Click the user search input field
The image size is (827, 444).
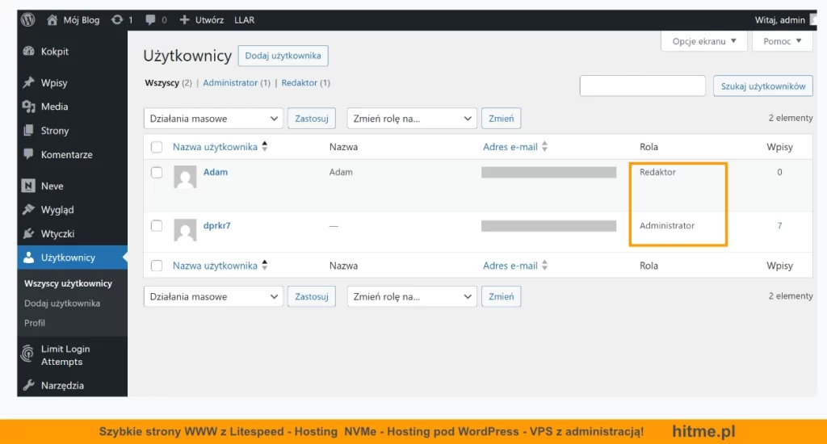click(x=642, y=86)
